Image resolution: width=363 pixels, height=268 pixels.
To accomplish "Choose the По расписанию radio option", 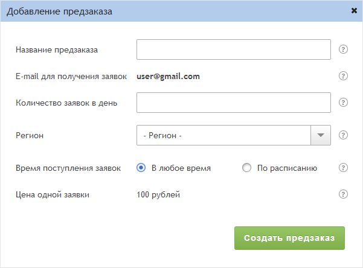I will [246, 168].
